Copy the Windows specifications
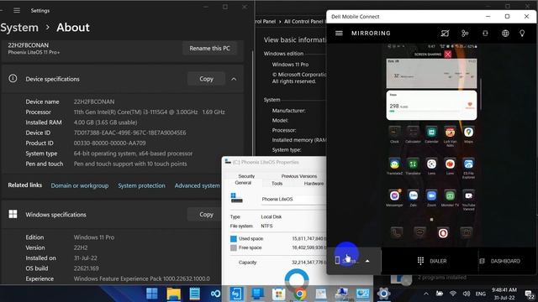Image resolution: width=538 pixels, height=302 pixels. click(206, 215)
